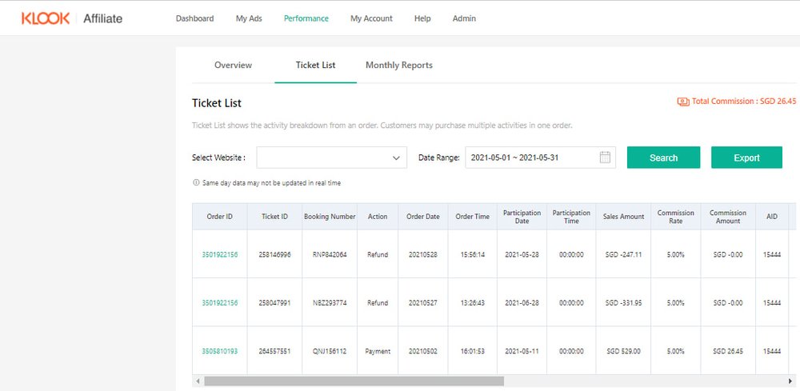Click the Search button
The image size is (800, 391).
click(663, 158)
